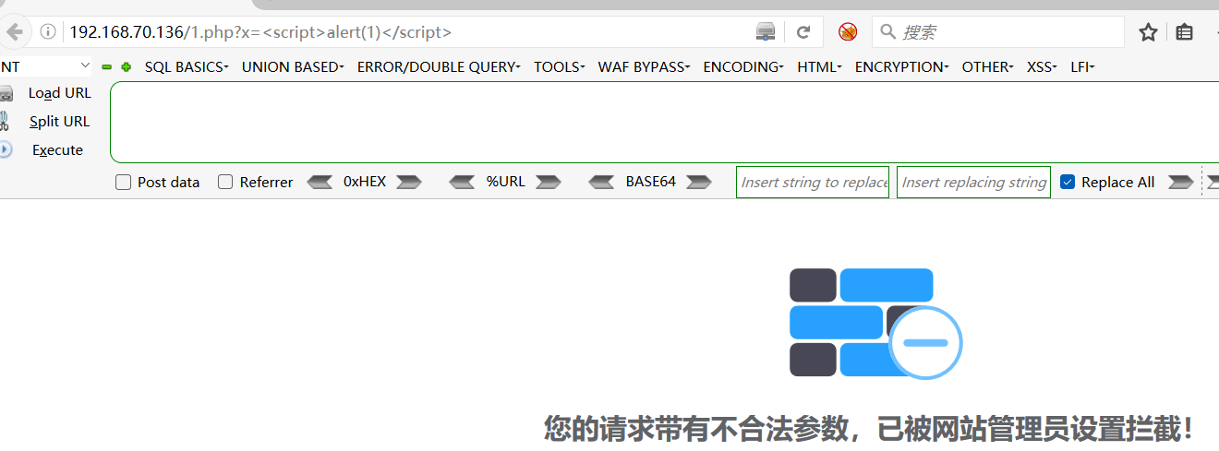Image resolution: width=1219 pixels, height=451 pixels.
Task: Open the ENCRYPTION dropdown menu
Action: 902,67
